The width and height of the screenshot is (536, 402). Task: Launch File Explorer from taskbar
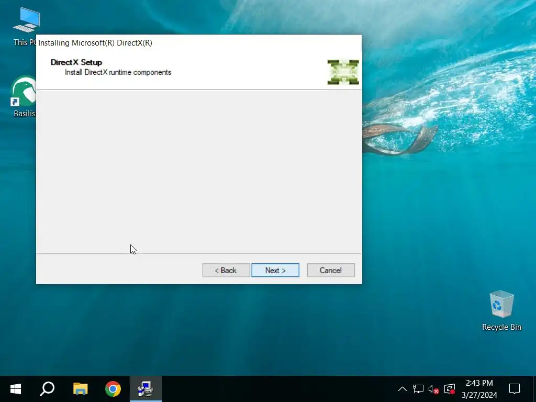80,389
